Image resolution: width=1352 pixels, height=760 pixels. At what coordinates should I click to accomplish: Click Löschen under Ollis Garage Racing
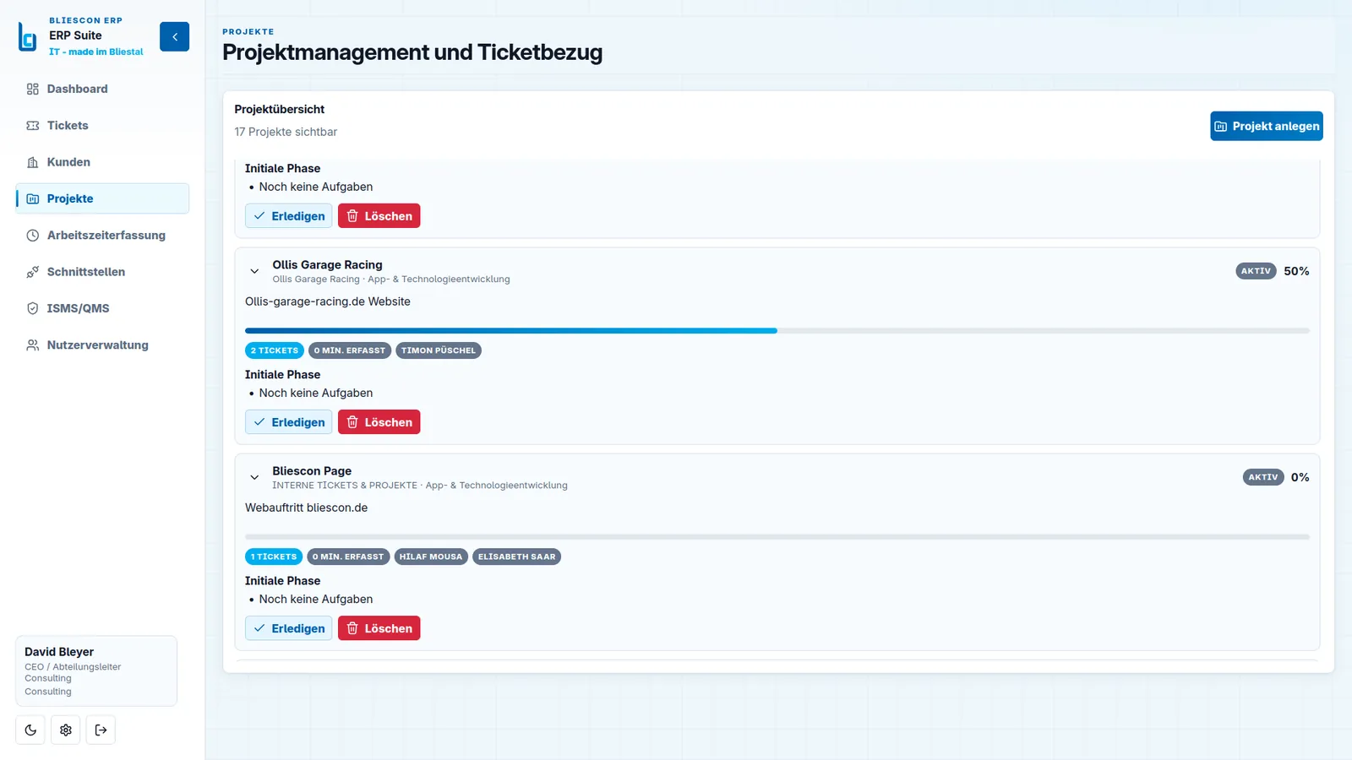(379, 422)
